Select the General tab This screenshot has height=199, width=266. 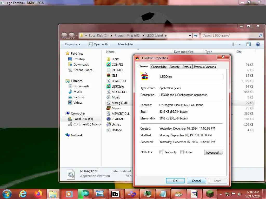coord(143,66)
